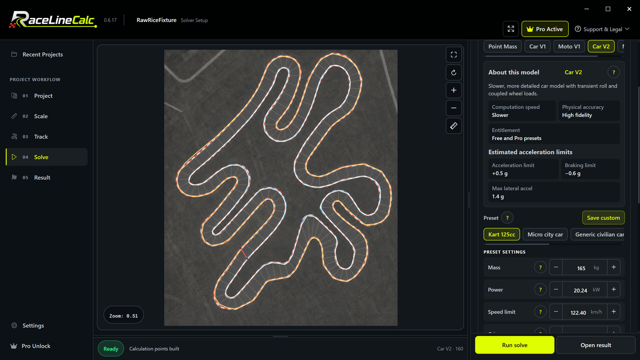Click the preset list horizontal scrollbar

coord(516,244)
